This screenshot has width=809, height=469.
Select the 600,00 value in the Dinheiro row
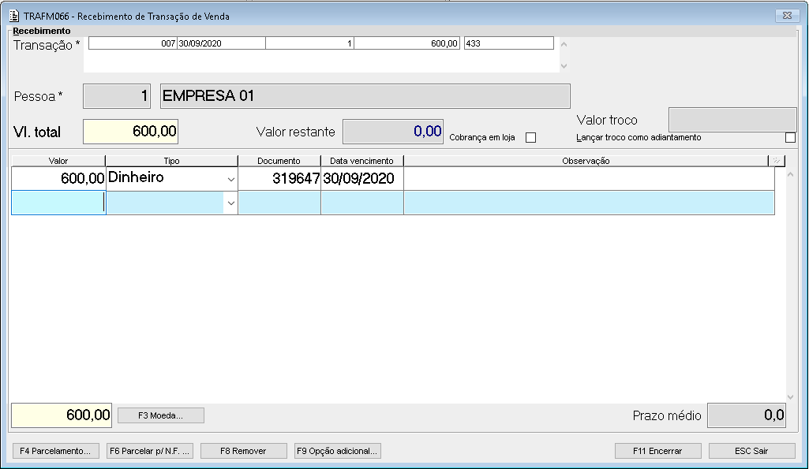click(x=58, y=179)
